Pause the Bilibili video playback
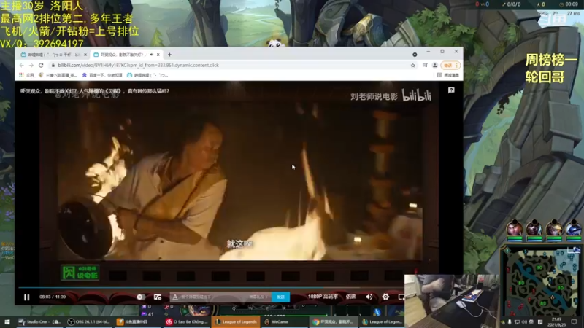This screenshot has height=328, width=584. point(26,297)
